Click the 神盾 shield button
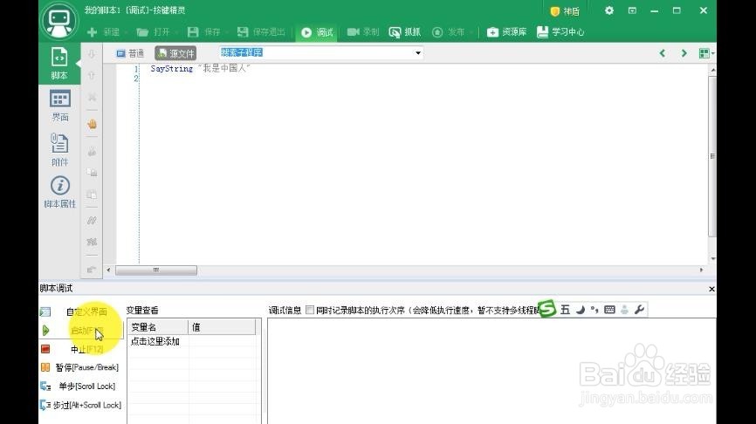This screenshot has width=756, height=424. pyautogui.click(x=565, y=11)
